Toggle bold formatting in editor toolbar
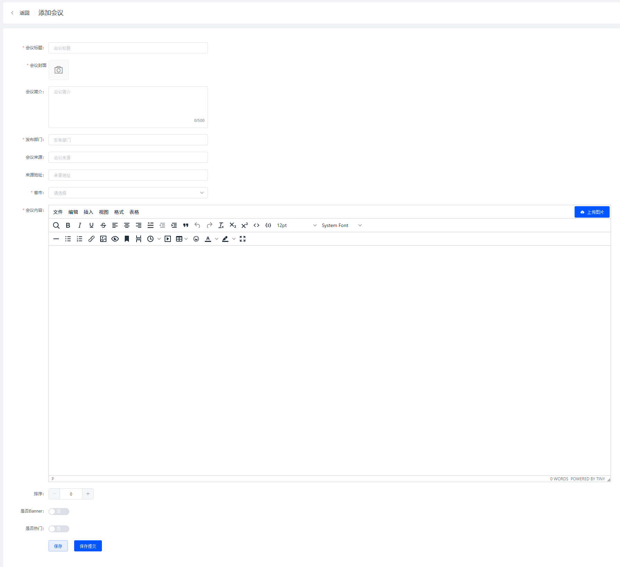The width and height of the screenshot is (620, 567). (x=68, y=225)
